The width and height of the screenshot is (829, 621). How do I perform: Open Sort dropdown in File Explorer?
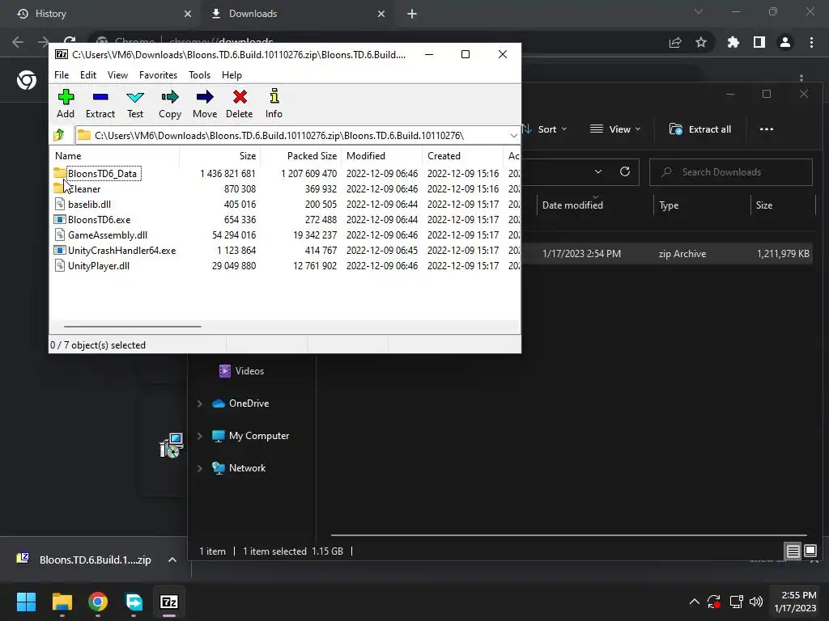[546, 129]
